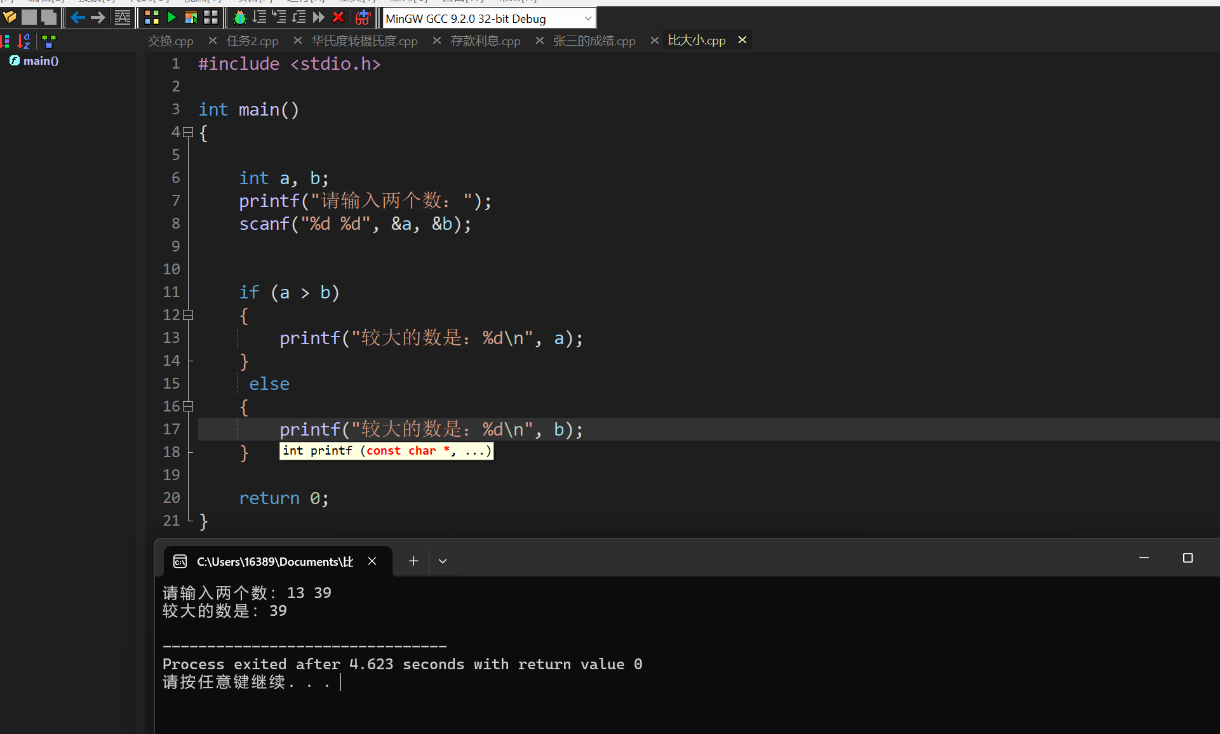The width and height of the screenshot is (1220, 734).
Task: Select main() in the class browser
Action: click(x=41, y=61)
